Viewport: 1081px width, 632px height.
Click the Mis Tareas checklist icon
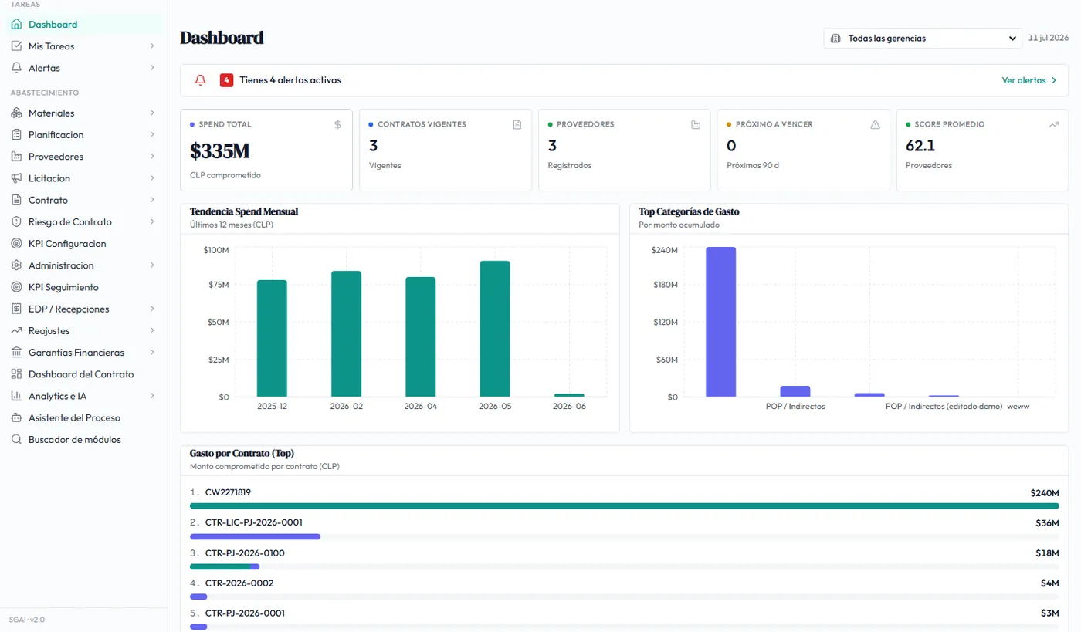[x=16, y=46]
